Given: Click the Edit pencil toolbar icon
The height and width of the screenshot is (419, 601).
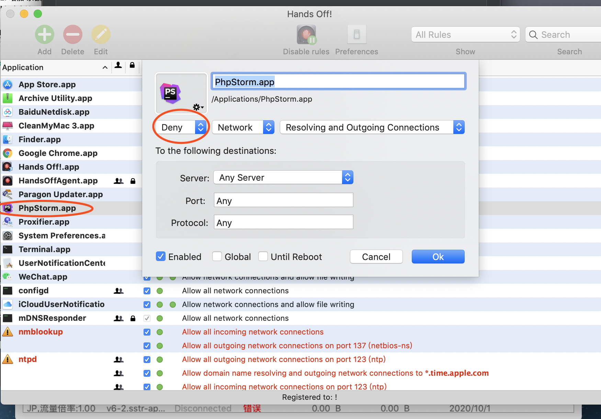Looking at the screenshot, I should (x=101, y=34).
